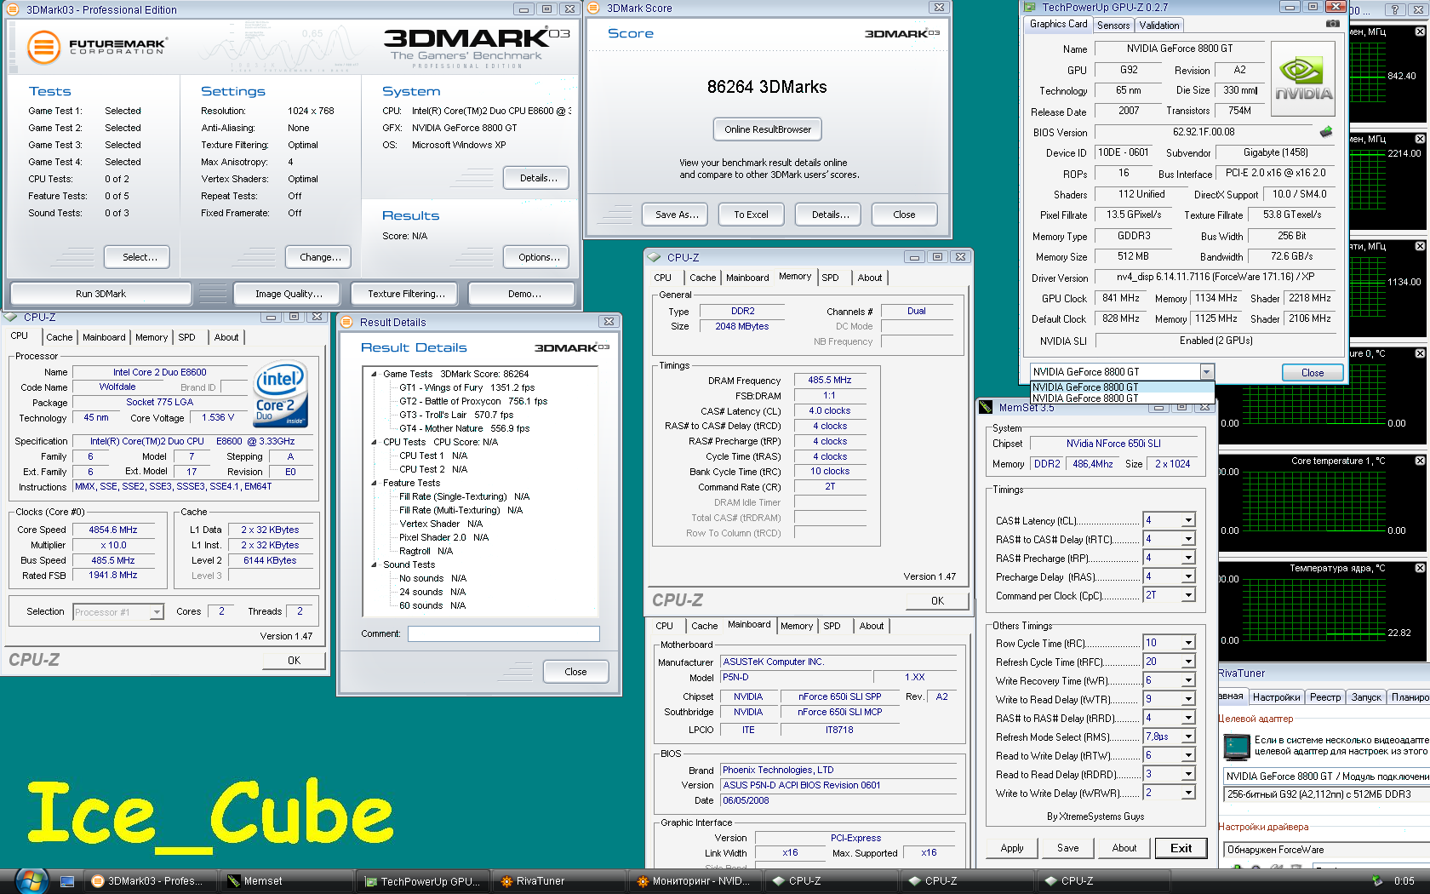The width and height of the screenshot is (1430, 894).
Task: Switch to Мониторинг window in the taskbar
Action: point(694,881)
